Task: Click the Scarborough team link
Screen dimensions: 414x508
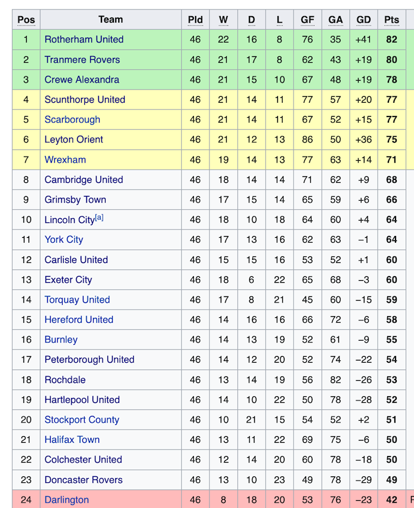Action: [72, 120]
